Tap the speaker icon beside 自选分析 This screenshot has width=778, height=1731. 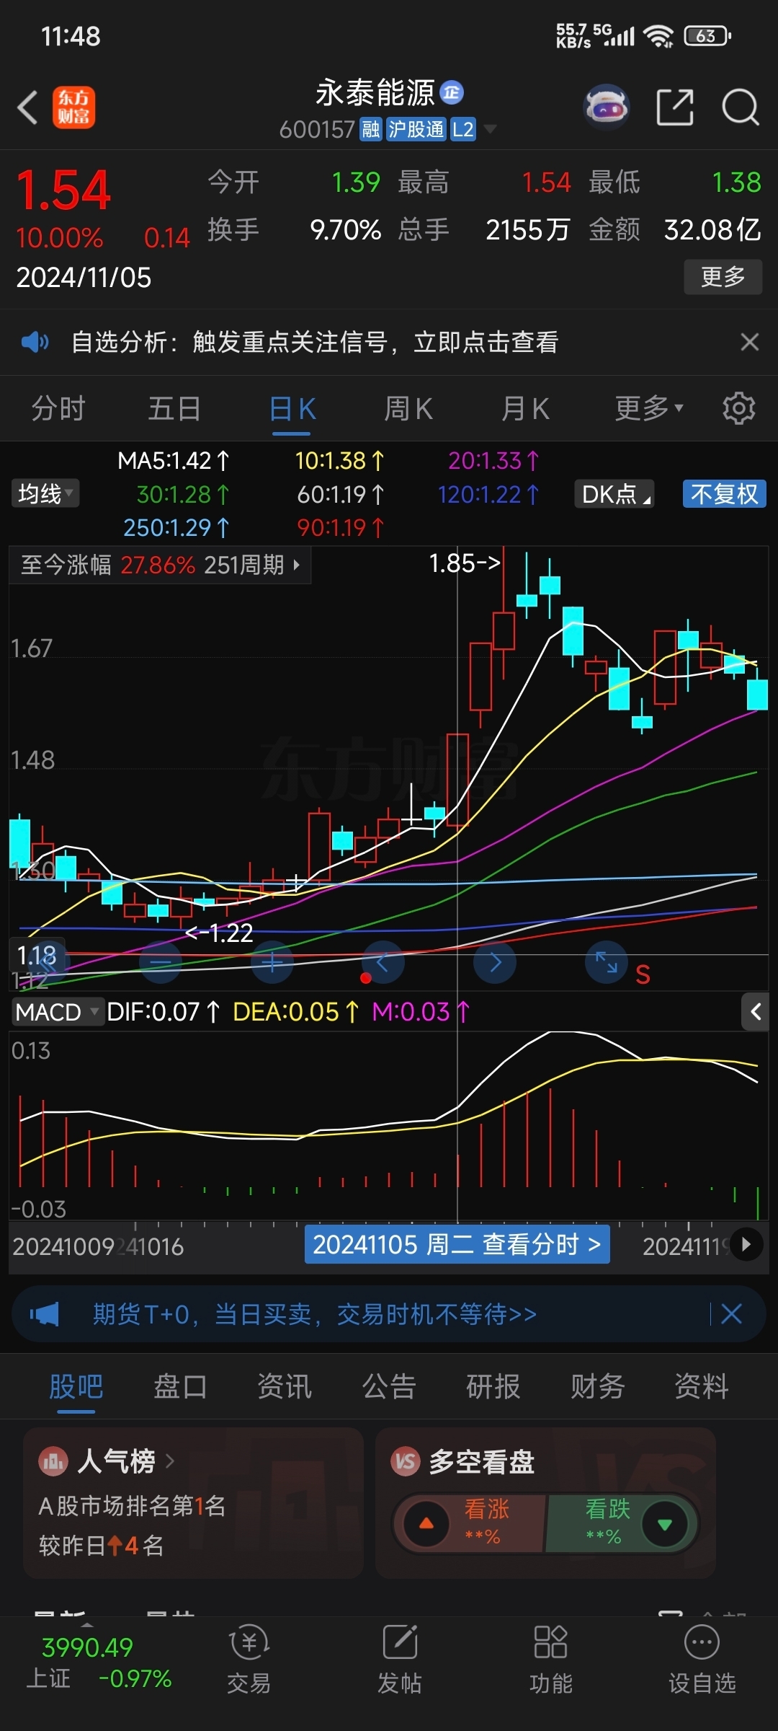click(35, 342)
